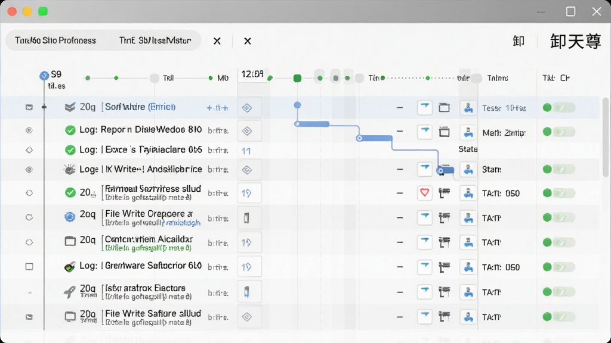
Task: Click the blue filter icon in Metl: row
Action: [425, 132]
